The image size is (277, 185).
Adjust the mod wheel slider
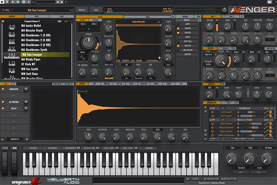coord(14,163)
